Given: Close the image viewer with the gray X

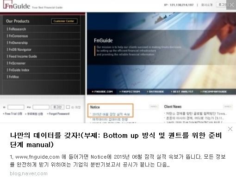Looking at the screenshot, I should pos(231,5).
